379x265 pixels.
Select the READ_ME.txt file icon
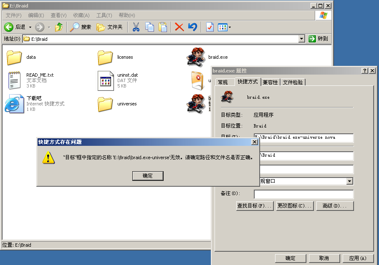pos(14,80)
